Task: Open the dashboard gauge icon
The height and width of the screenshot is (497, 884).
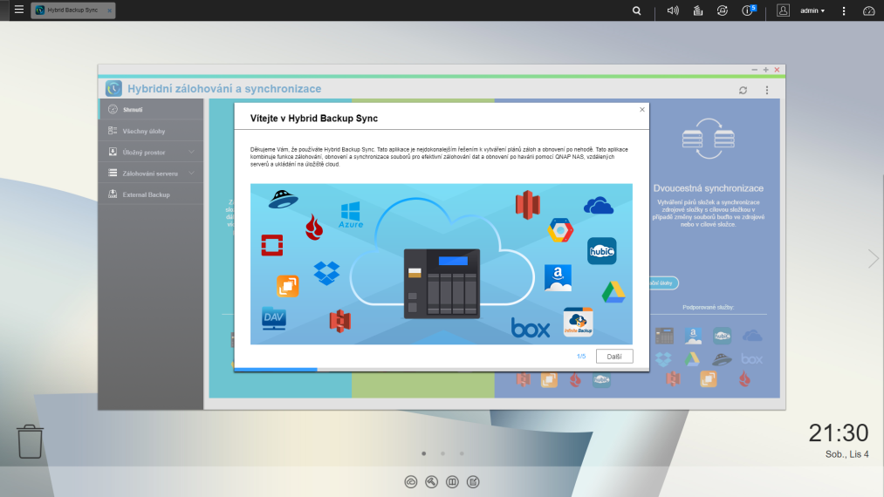Action: click(869, 10)
